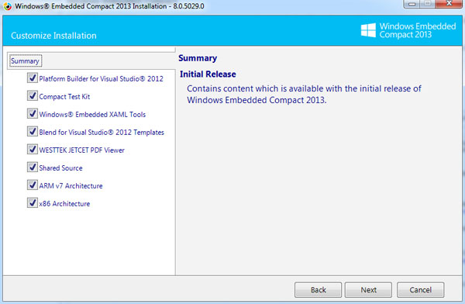
Task: Click the Initial Release heading
Action: [208, 74]
